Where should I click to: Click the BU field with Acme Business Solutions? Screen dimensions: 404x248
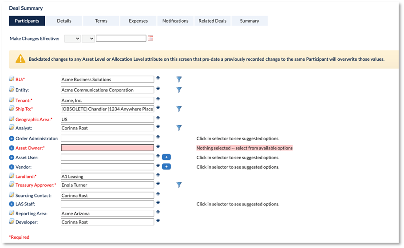coord(107,79)
